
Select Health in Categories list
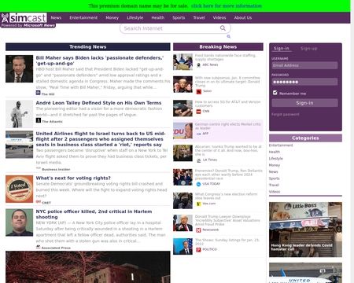[275, 152]
